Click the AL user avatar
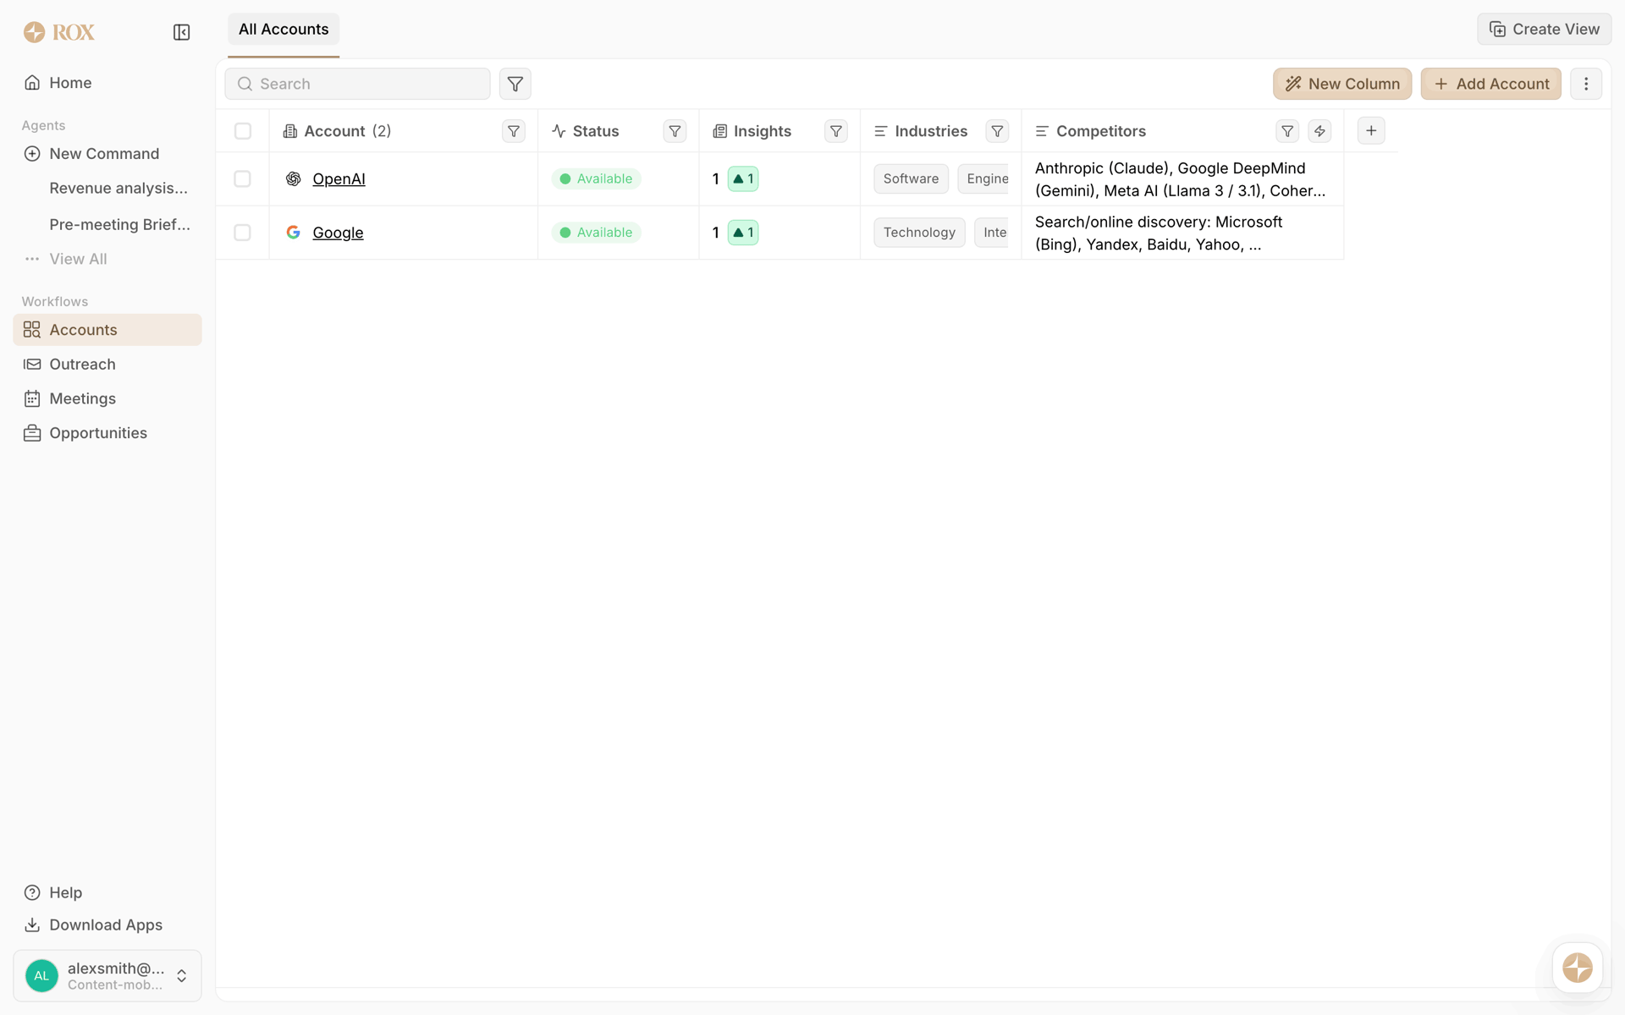1625x1015 pixels. click(x=41, y=976)
